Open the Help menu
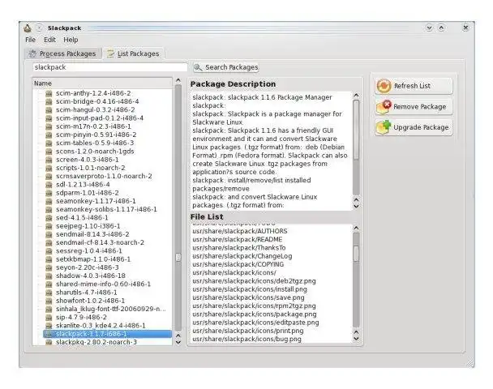Screen dimensions: 493x389 point(71,40)
